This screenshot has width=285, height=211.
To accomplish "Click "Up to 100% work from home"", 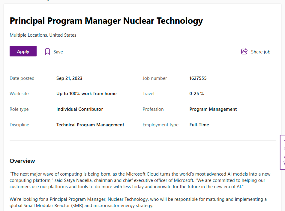I will [x=86, y=94].
